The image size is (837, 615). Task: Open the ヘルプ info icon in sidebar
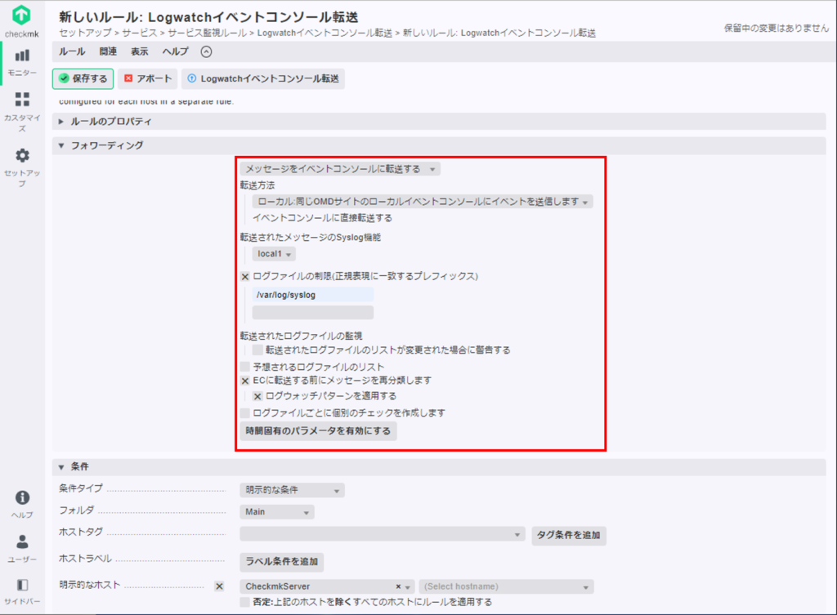click(22, 497)
